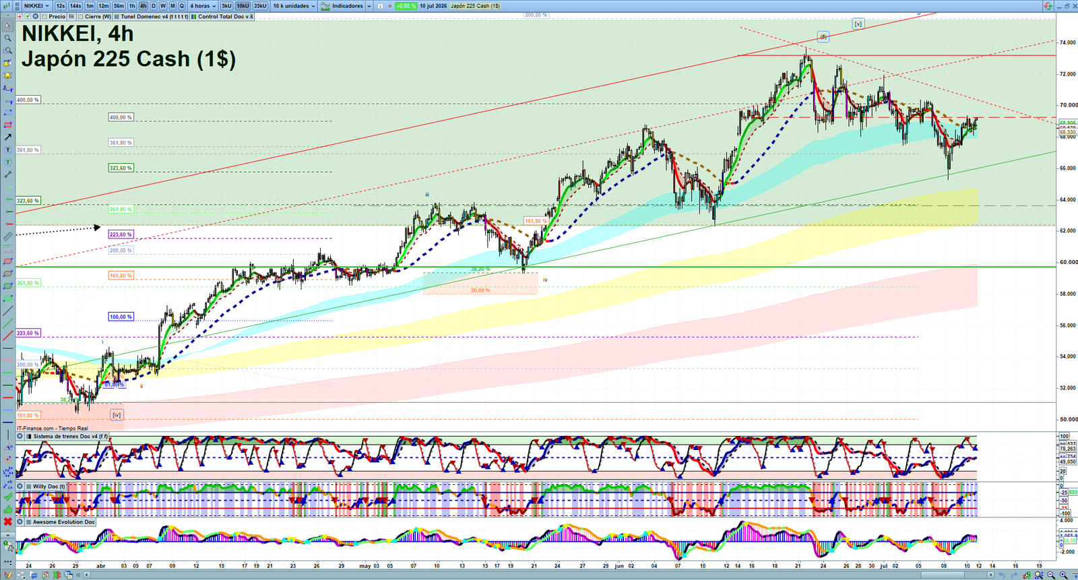Select the blue rectangle drawing tool
The image size is (1078, 580).
coord(8,113)
